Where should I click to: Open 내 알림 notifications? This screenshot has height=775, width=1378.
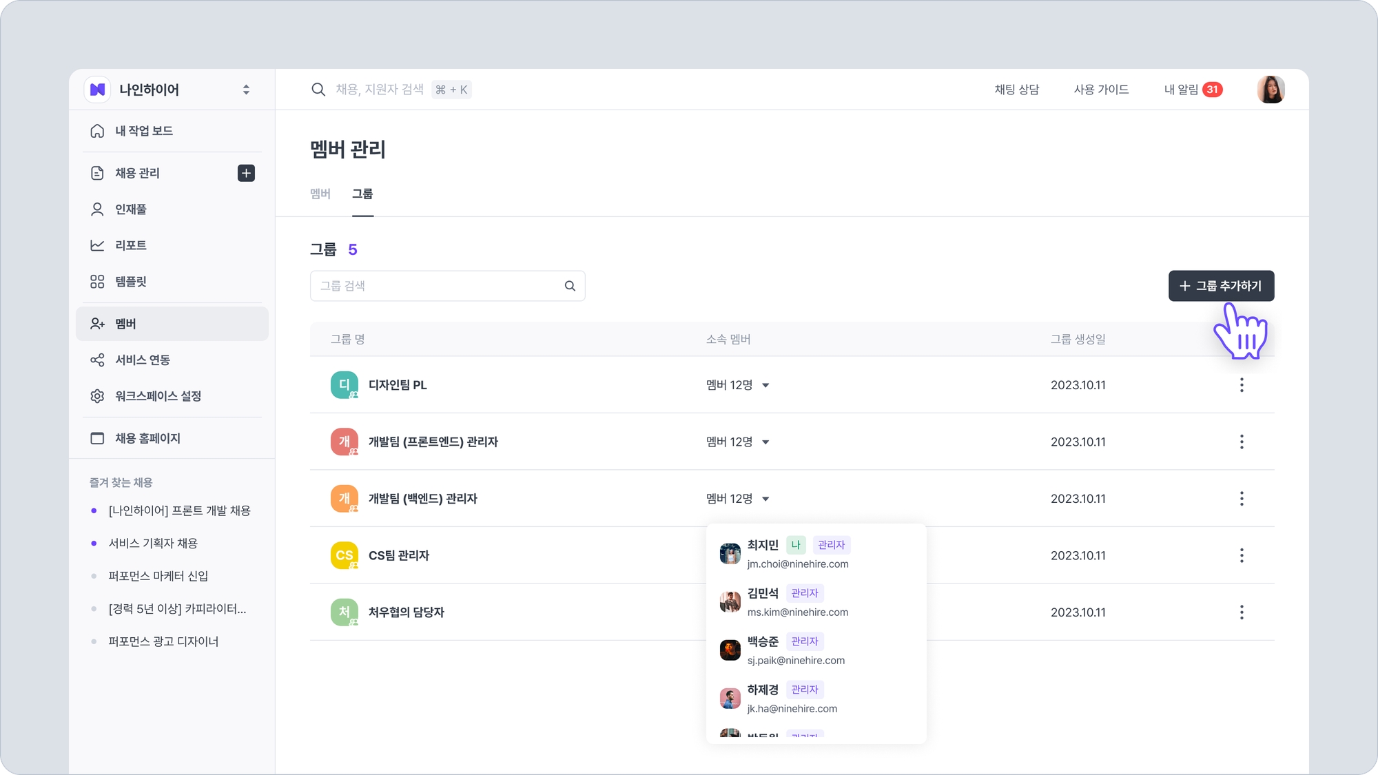[x=1193, y=90]
